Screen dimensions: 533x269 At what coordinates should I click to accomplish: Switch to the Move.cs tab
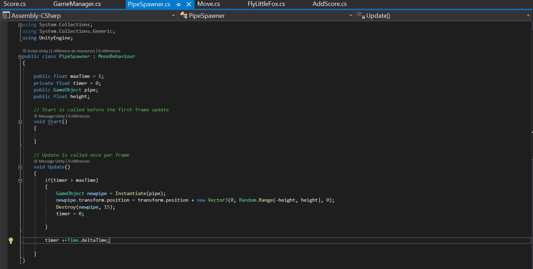click(209, 4)
